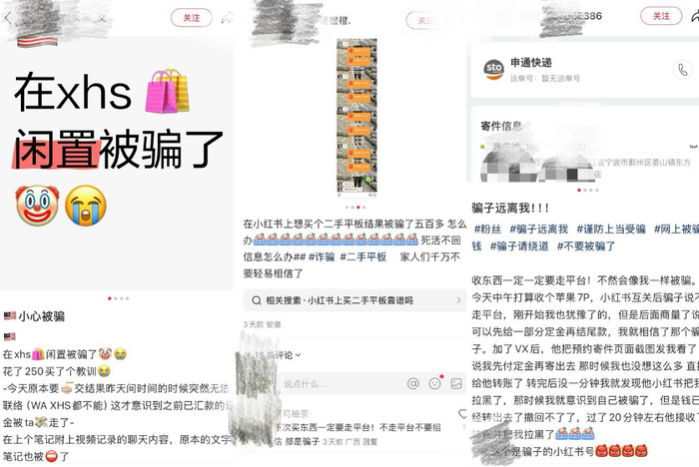Open the #二手平板 hashtag
Viewport: 699px width, 467px height.
[363, 257]
